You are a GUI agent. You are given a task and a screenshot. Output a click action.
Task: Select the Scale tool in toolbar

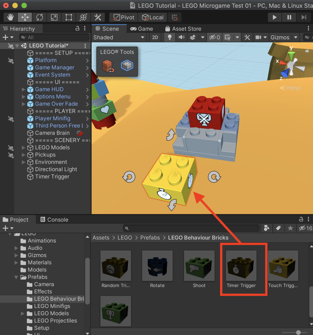54,17
